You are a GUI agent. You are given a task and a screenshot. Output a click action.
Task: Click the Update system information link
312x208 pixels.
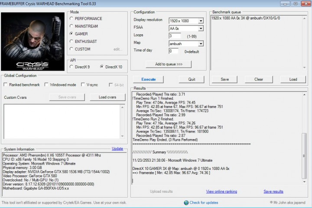(117, 149)
